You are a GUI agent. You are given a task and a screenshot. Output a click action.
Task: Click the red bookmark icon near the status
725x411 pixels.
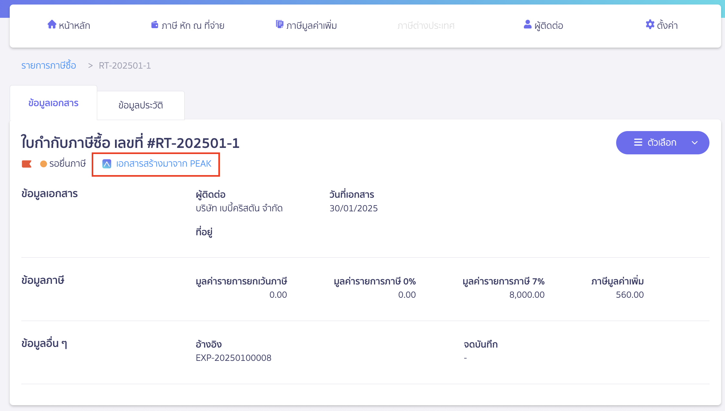tap(27, 164)
